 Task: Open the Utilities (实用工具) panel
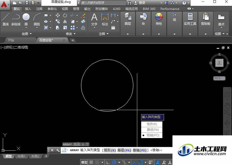(190, 19)
